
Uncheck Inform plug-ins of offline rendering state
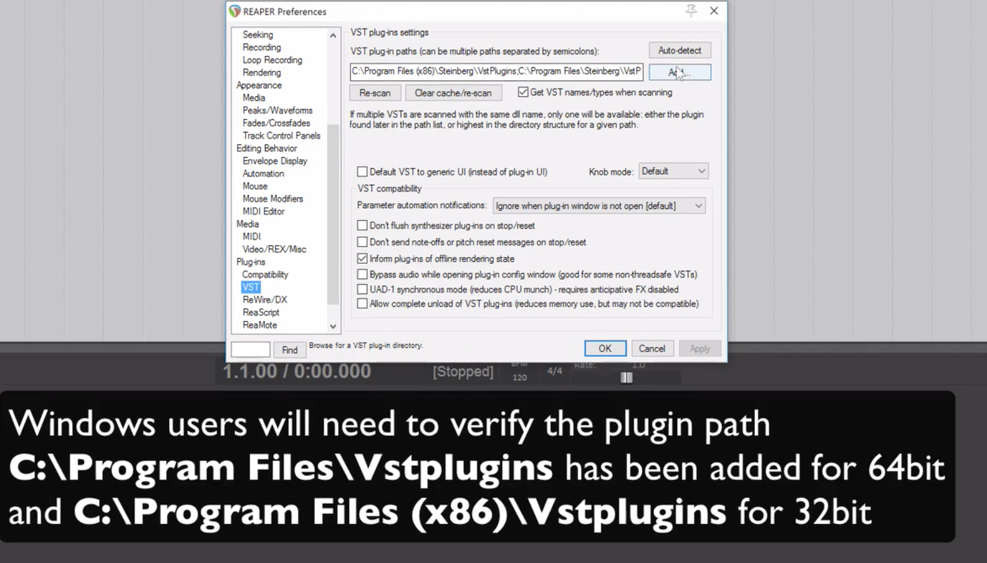[362, 259]
